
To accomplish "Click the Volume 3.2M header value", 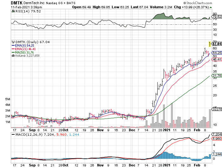I will coord(161,7).
